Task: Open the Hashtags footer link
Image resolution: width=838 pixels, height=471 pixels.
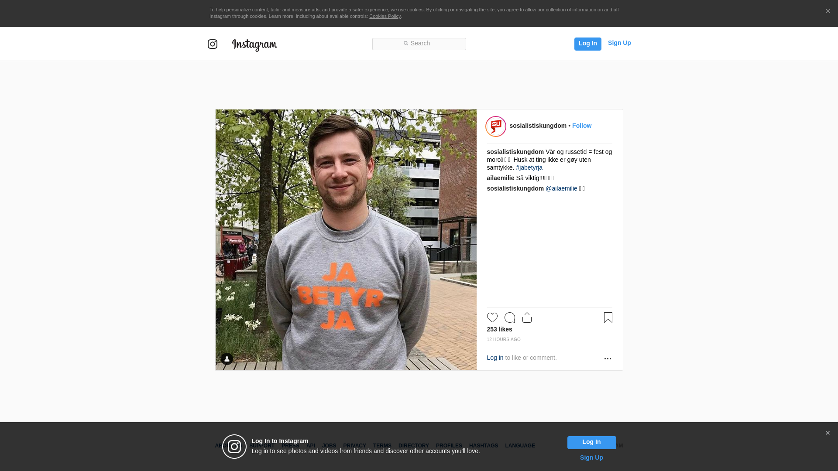Action: [x=484, y=446]
